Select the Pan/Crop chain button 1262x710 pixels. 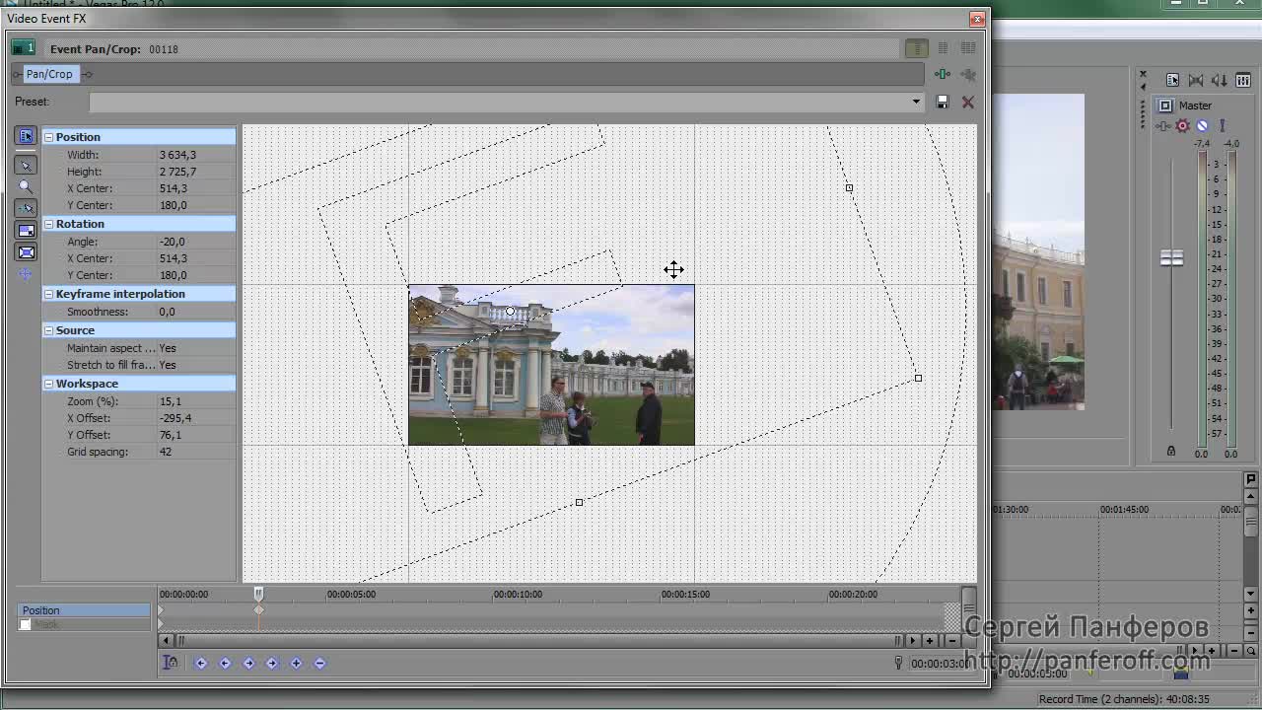point(49,74)
